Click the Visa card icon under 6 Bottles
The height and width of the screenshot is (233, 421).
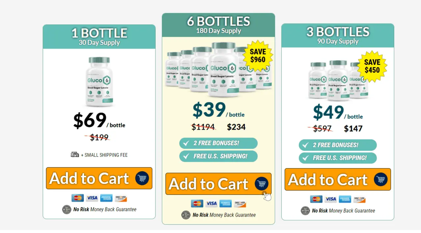click(211, 203)
